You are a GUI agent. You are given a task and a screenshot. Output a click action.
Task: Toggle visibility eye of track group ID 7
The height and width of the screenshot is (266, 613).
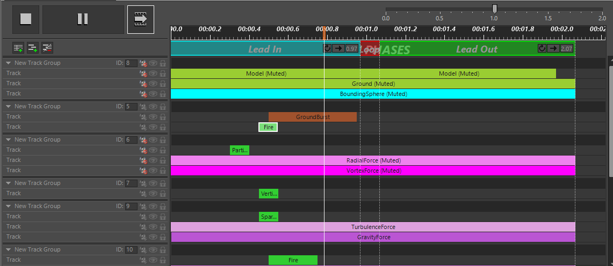coord(153,183)
